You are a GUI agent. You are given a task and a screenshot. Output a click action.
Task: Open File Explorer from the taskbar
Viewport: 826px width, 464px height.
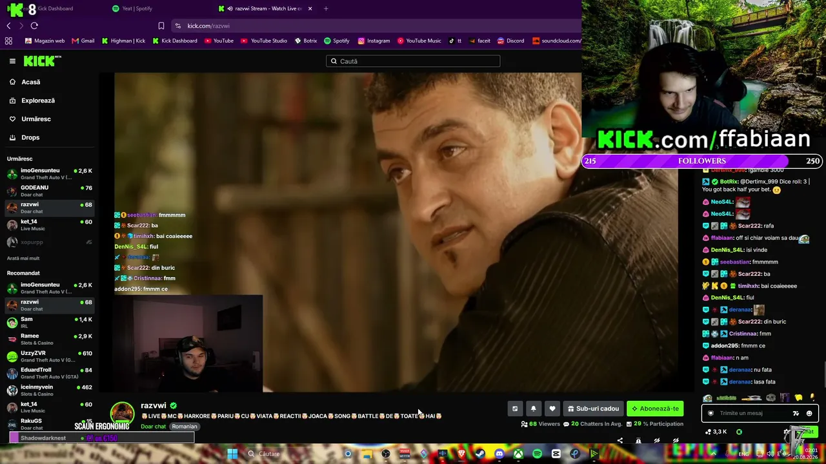point(367,454)
